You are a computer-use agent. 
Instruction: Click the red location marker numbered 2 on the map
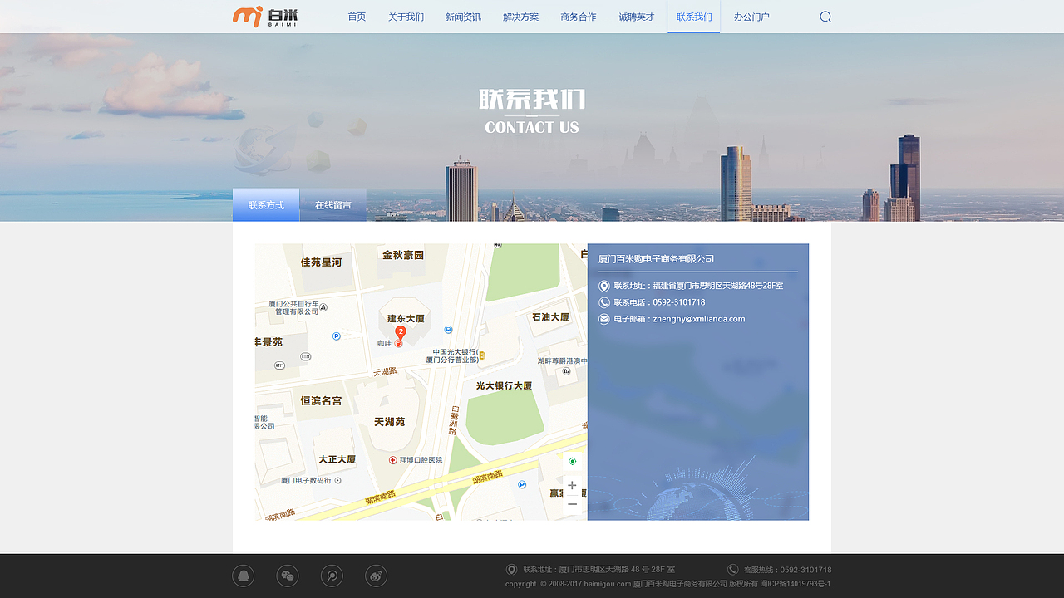coord(401,332)
